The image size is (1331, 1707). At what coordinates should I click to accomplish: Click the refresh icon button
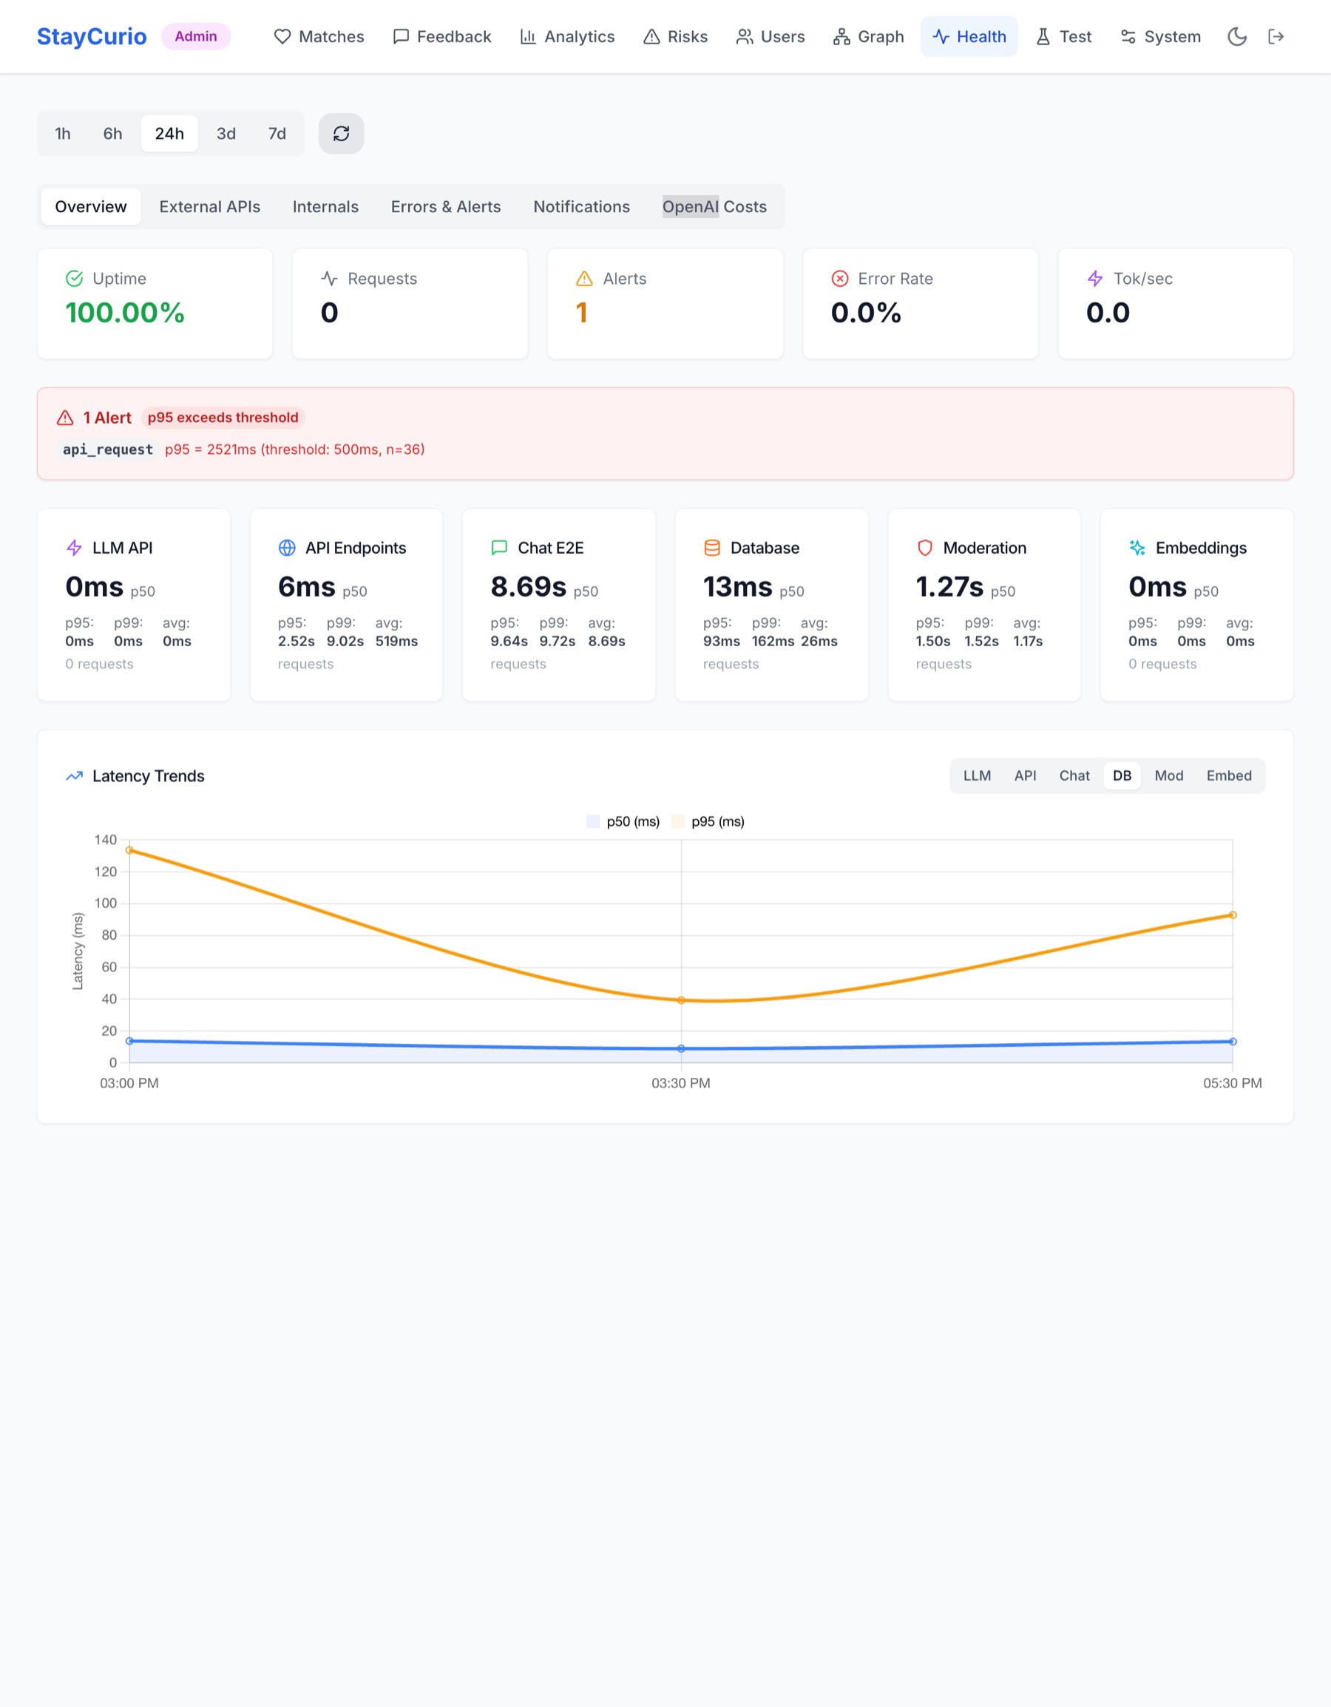click(341, 134)
